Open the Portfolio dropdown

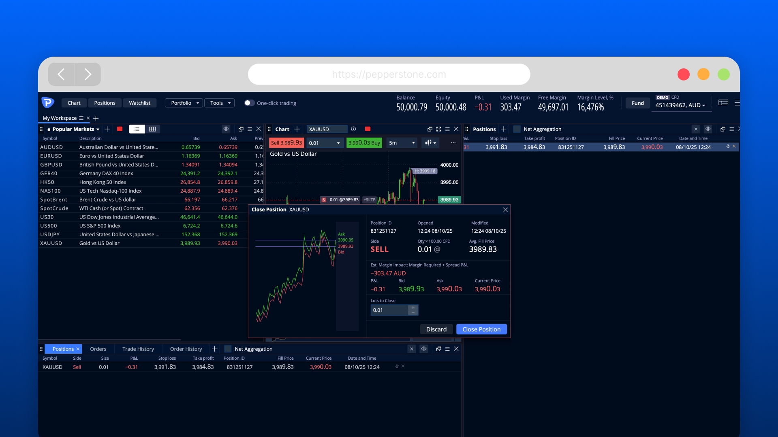coord(184,103)
